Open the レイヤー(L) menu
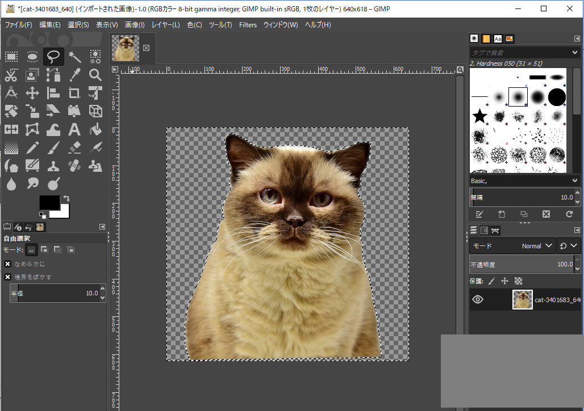The image size is (584, 411). [165, 25]
